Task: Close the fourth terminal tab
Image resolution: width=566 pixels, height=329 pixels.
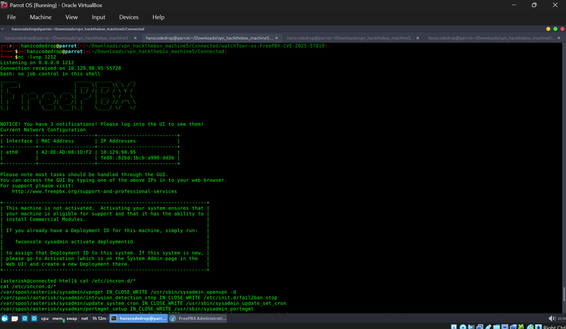Action: [559, 38]
